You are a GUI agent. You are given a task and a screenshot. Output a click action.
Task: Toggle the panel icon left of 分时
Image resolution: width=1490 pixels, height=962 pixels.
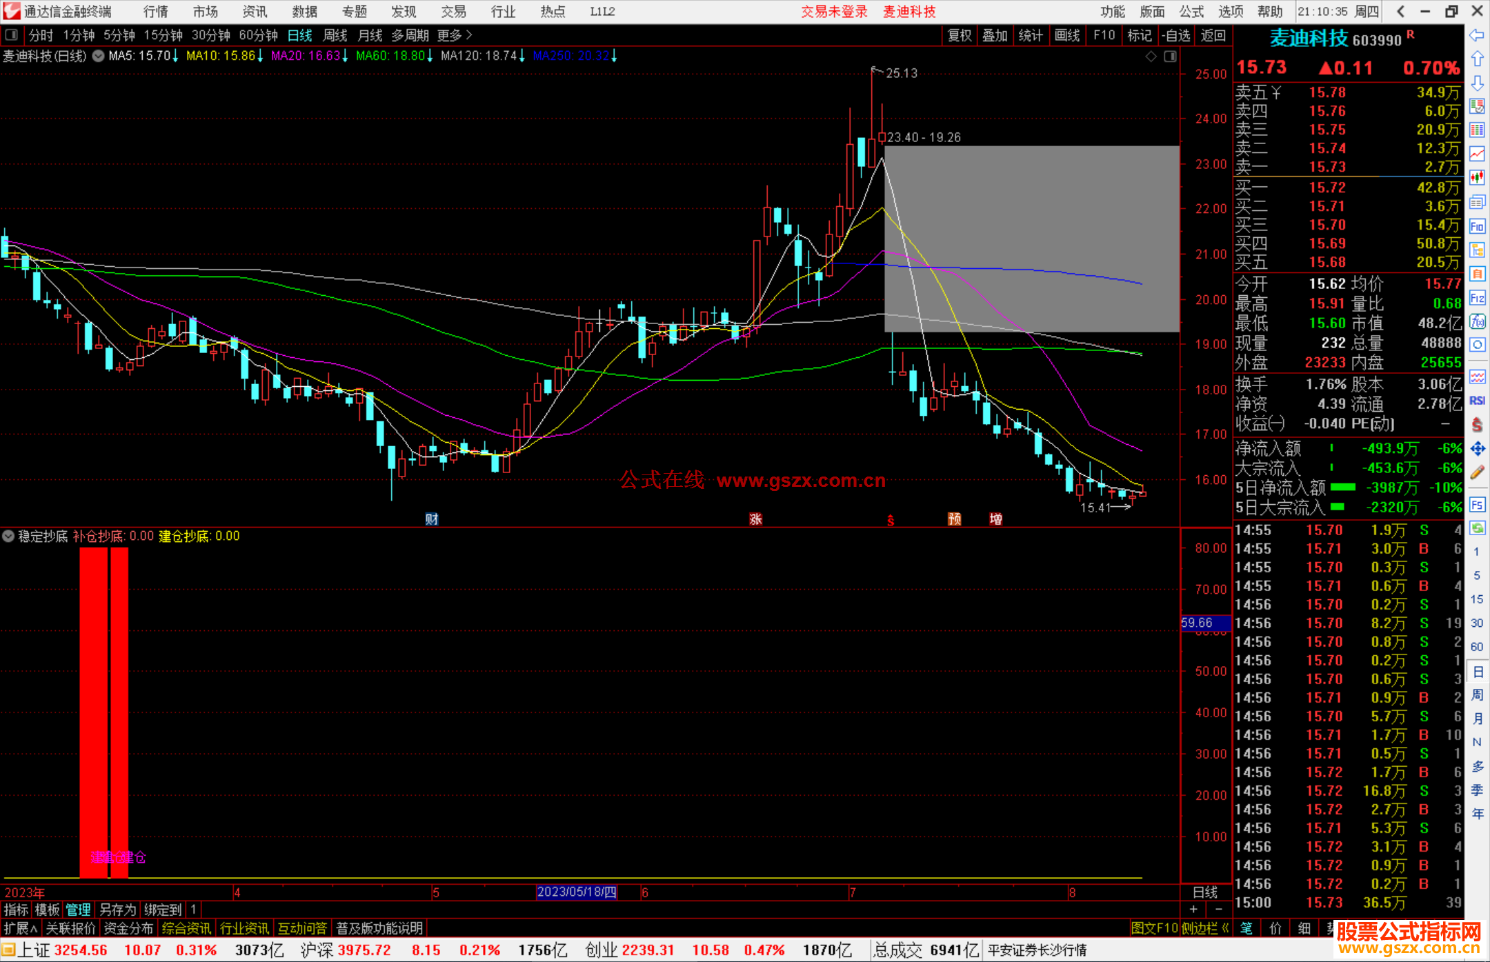[12, 35]
